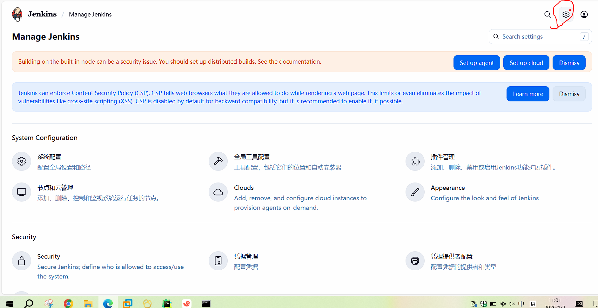Click the 中 input language indicator

point(521,304)
